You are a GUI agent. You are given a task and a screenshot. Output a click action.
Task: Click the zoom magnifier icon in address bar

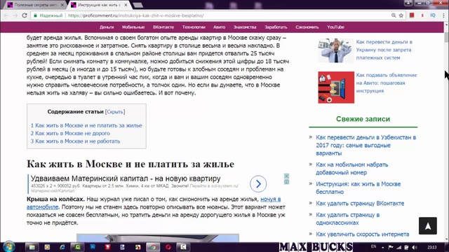[x=394, y=15]
